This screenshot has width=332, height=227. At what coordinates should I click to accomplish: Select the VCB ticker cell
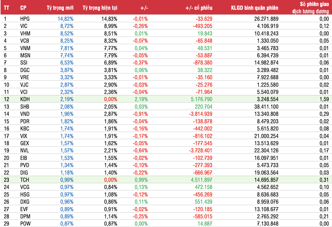click(24, 41)
